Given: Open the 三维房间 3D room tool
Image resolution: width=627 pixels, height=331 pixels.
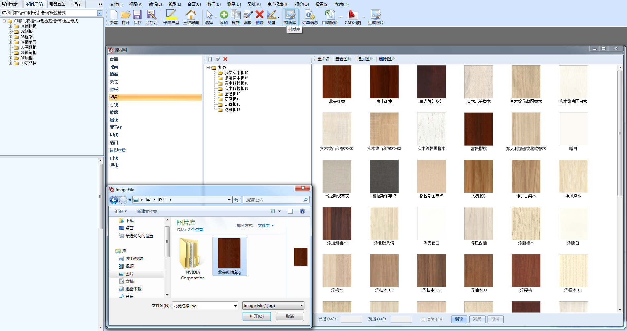Looking at the screenshot, I should click(x=191, y=17).
